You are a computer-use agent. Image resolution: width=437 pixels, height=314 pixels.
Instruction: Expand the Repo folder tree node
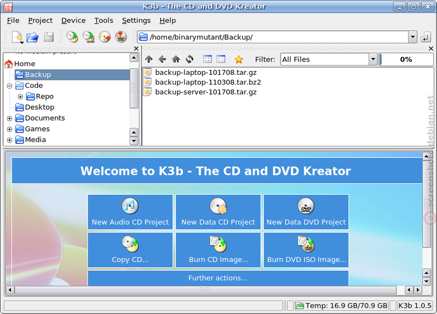click(x=20, y=97)
